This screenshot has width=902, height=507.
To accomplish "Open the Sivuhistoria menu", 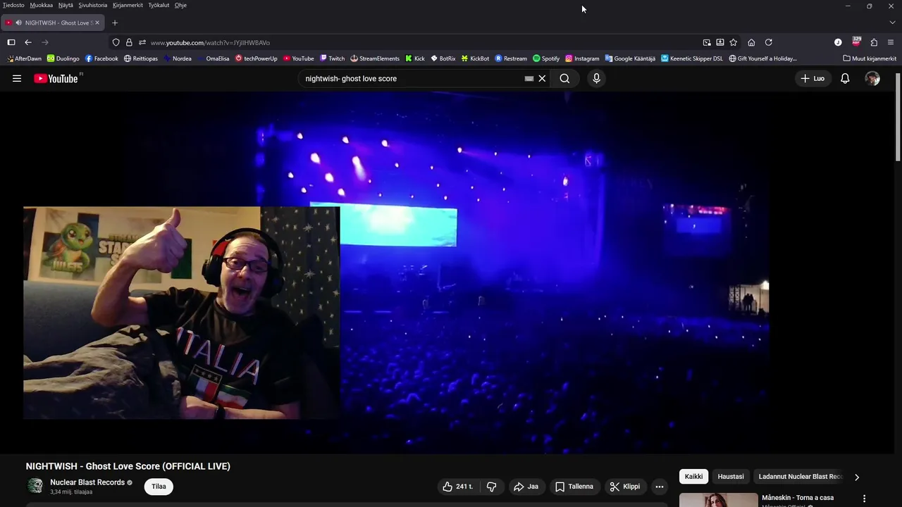I will click(x=93, y=5).
